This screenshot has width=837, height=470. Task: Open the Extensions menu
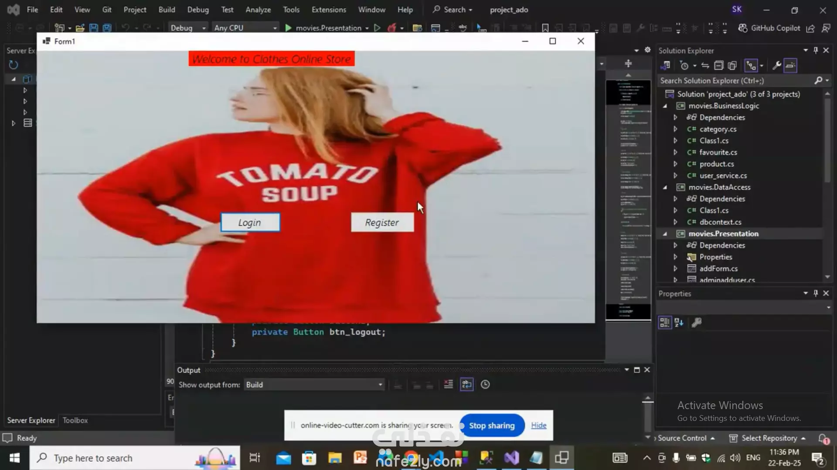(x=329, y=10)
